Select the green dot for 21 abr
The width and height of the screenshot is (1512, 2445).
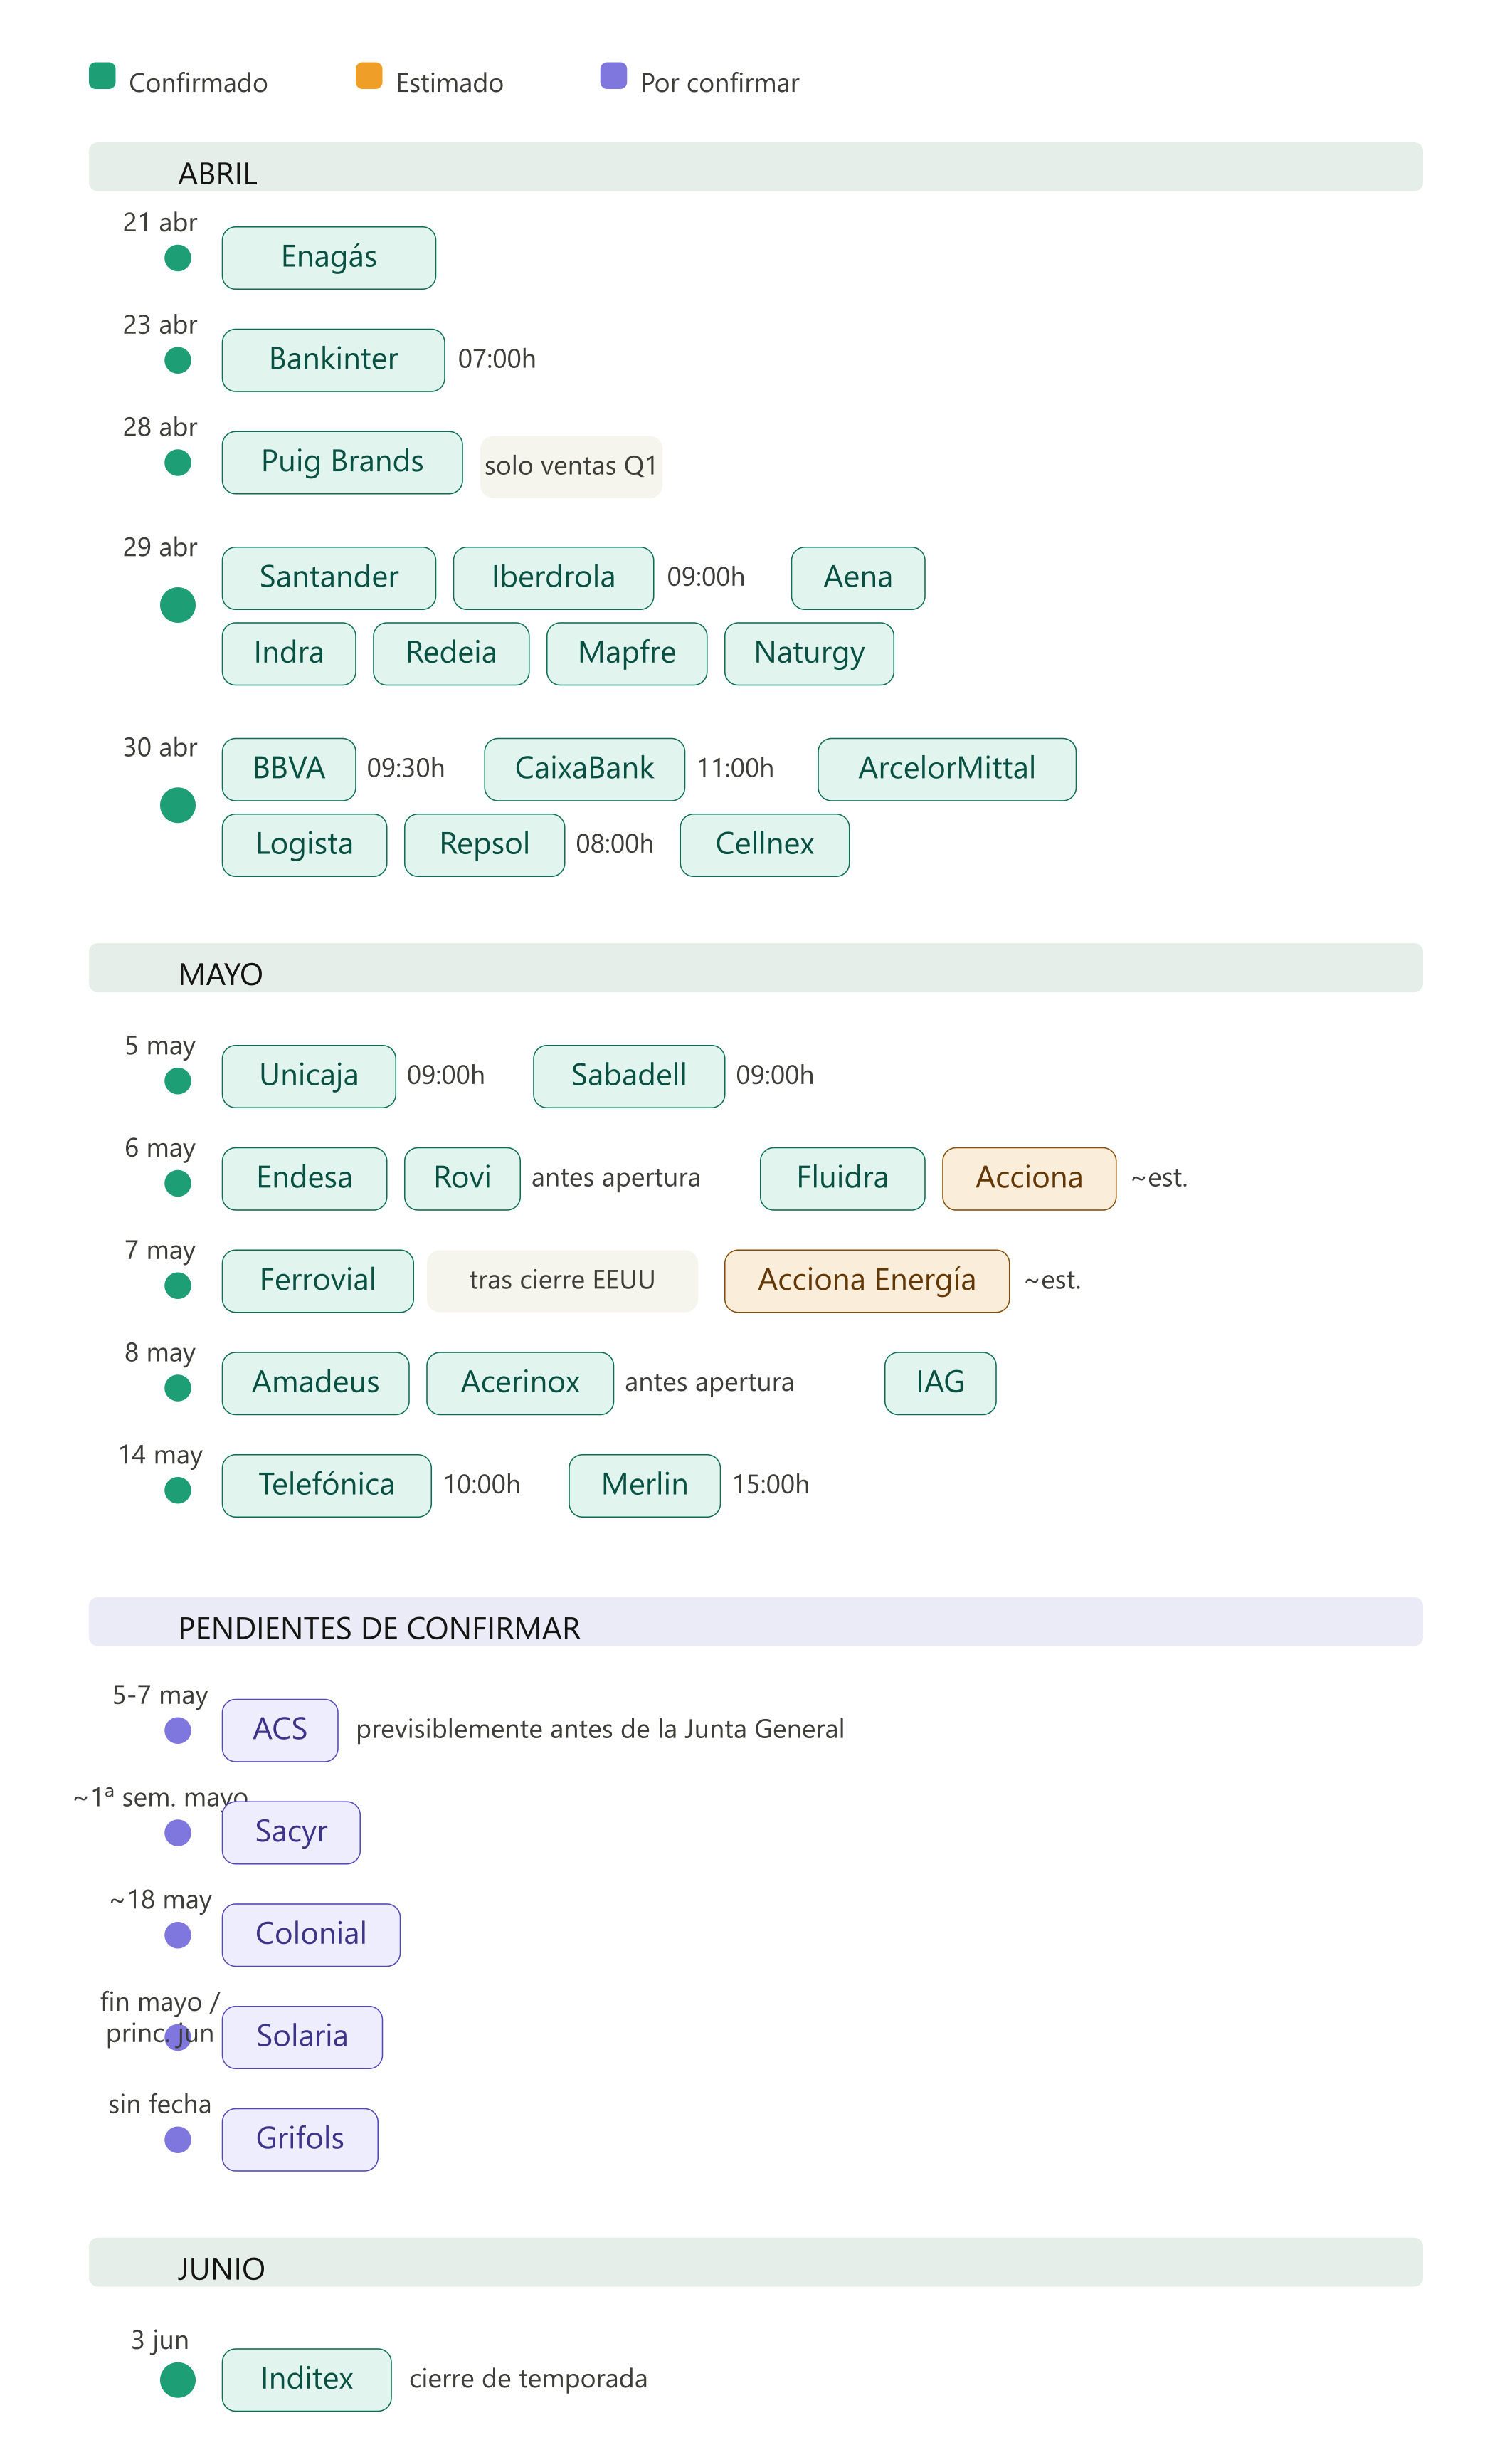tap(178, 258)
